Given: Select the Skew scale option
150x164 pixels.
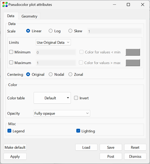Looking at the screenshot, I should (x=70, y=31).
